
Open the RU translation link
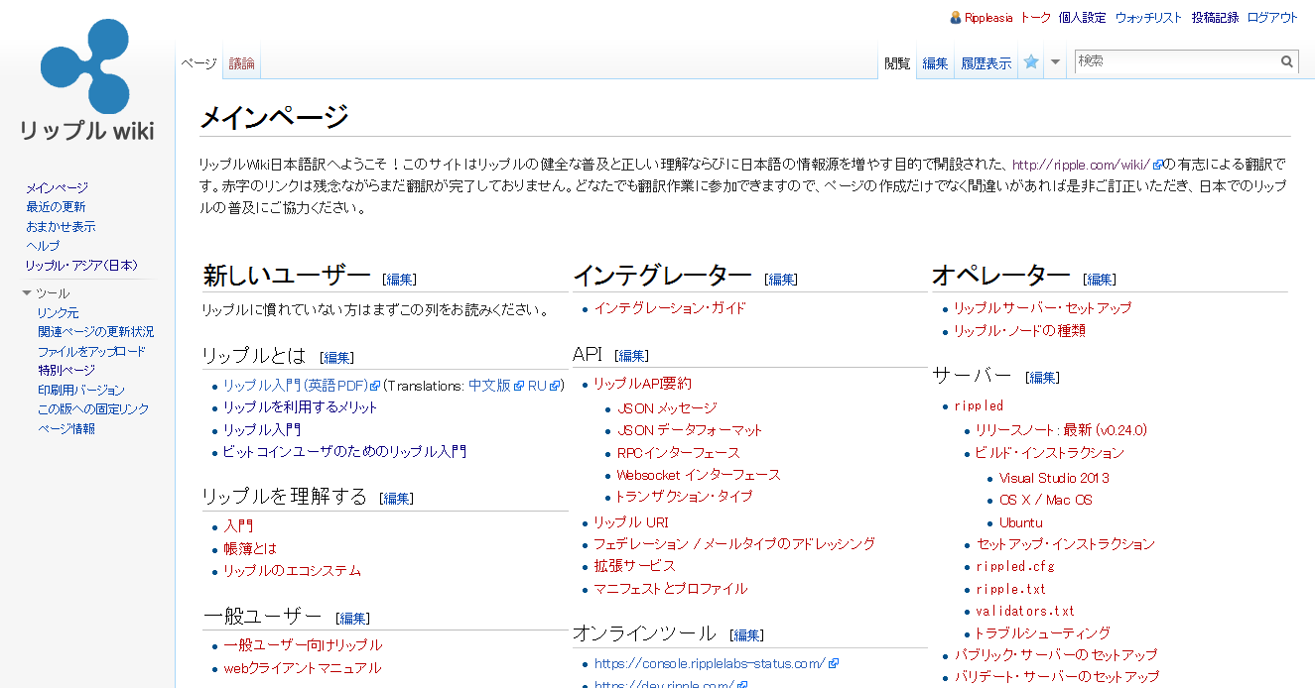pyautogui.click(x=545, y=386)
